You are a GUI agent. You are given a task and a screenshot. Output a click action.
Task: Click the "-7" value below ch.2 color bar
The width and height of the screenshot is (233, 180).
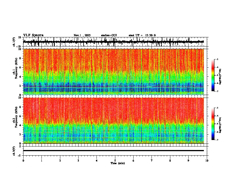[x=217, y=140]
